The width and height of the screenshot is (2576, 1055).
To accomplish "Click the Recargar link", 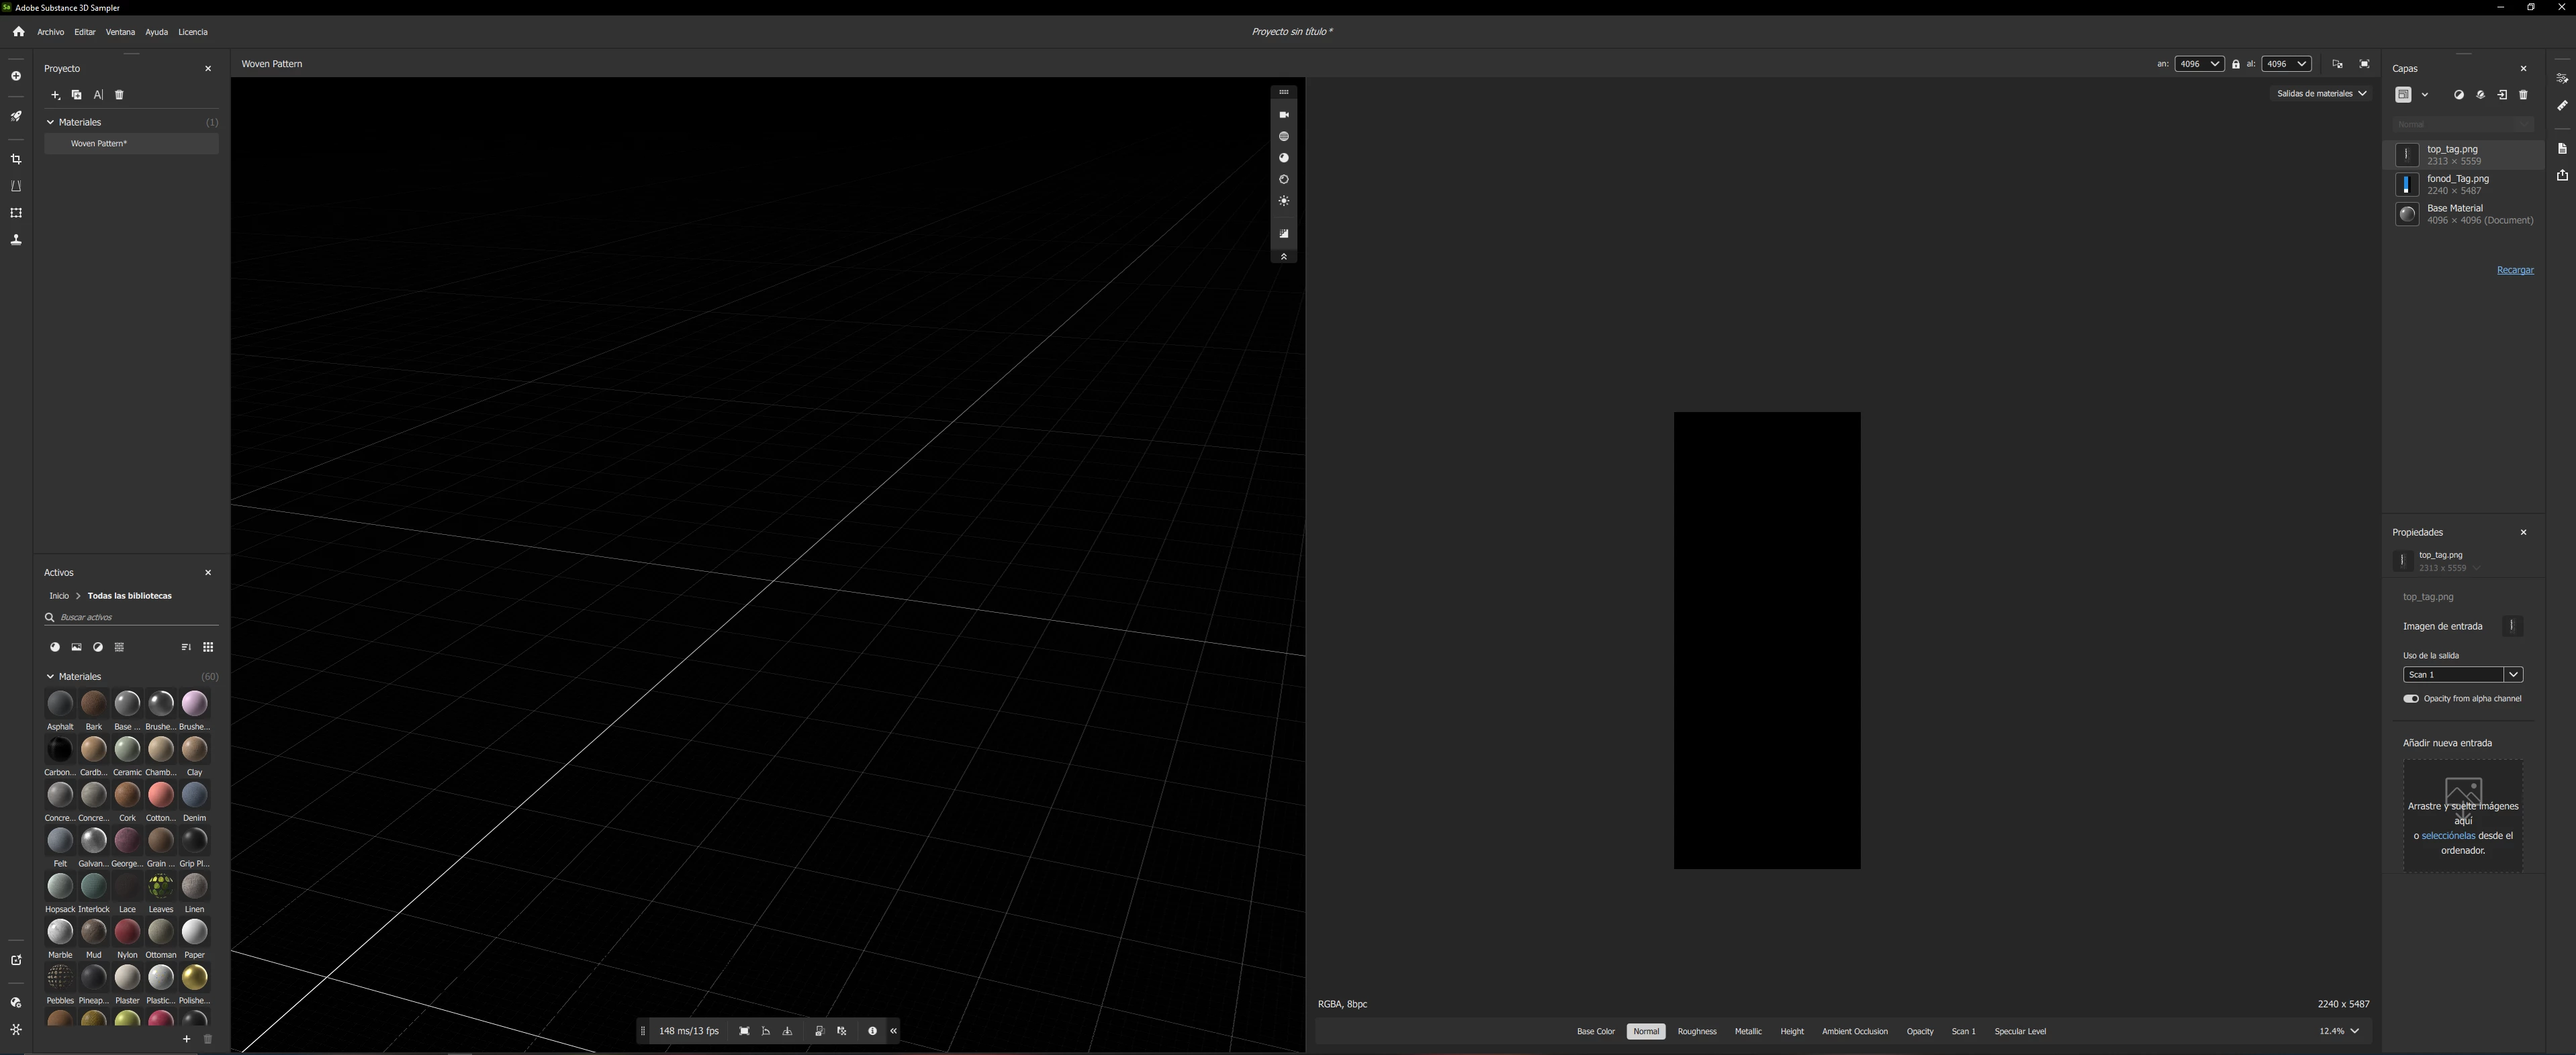I will [2514, 270].
